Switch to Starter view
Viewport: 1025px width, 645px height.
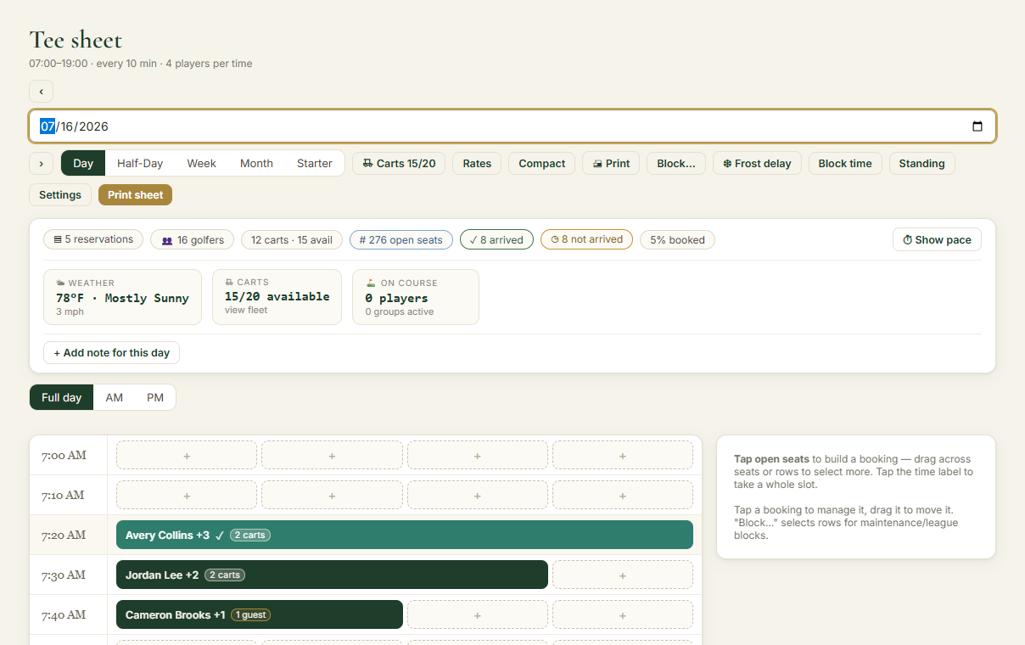point(315,163)
